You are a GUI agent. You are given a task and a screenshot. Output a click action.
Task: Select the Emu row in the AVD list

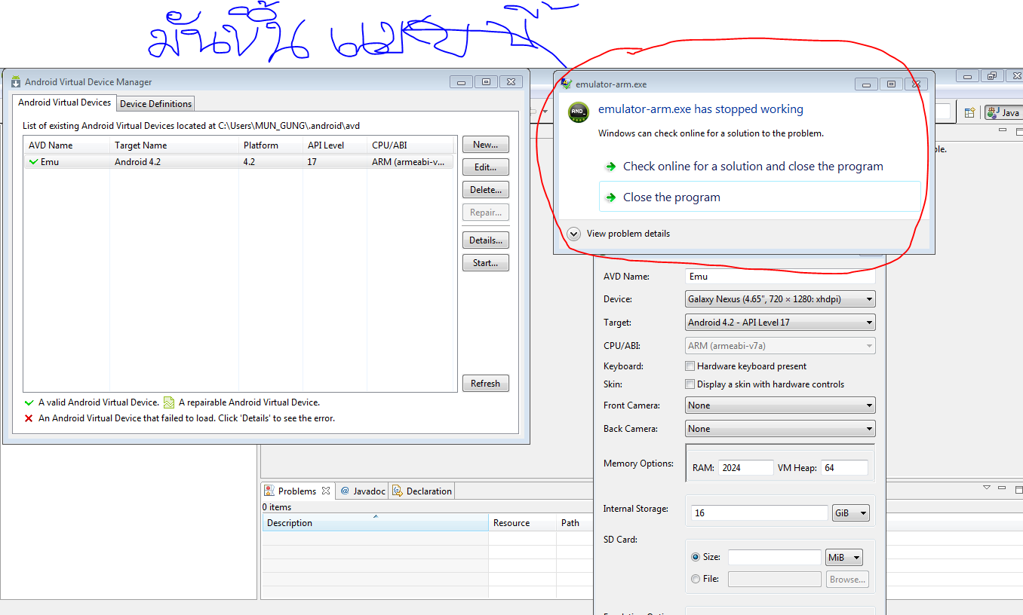click(239, 162)
